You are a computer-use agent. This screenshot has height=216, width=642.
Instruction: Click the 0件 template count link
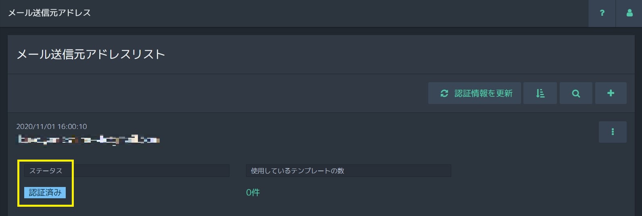pos(253,193)
